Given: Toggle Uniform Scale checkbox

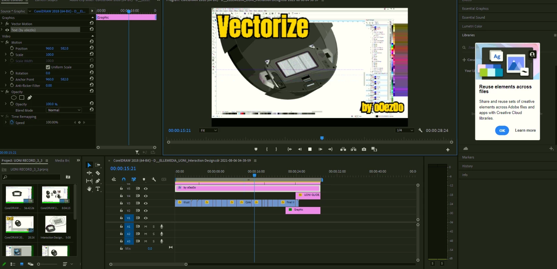Looking at the screenshot, I should 48,67.
